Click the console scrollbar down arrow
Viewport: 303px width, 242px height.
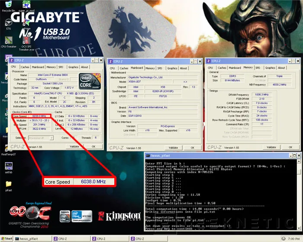[x=299, y=228]
